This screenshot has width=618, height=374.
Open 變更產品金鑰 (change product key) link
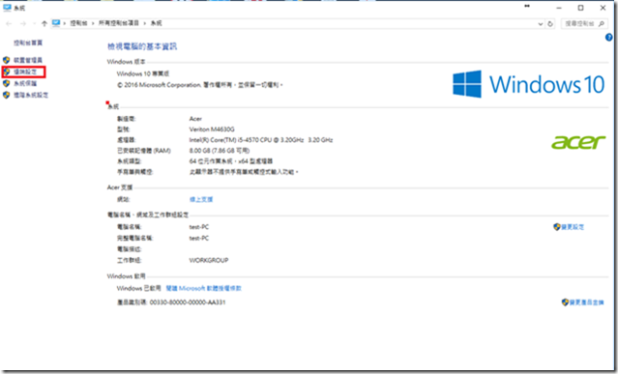586,302
